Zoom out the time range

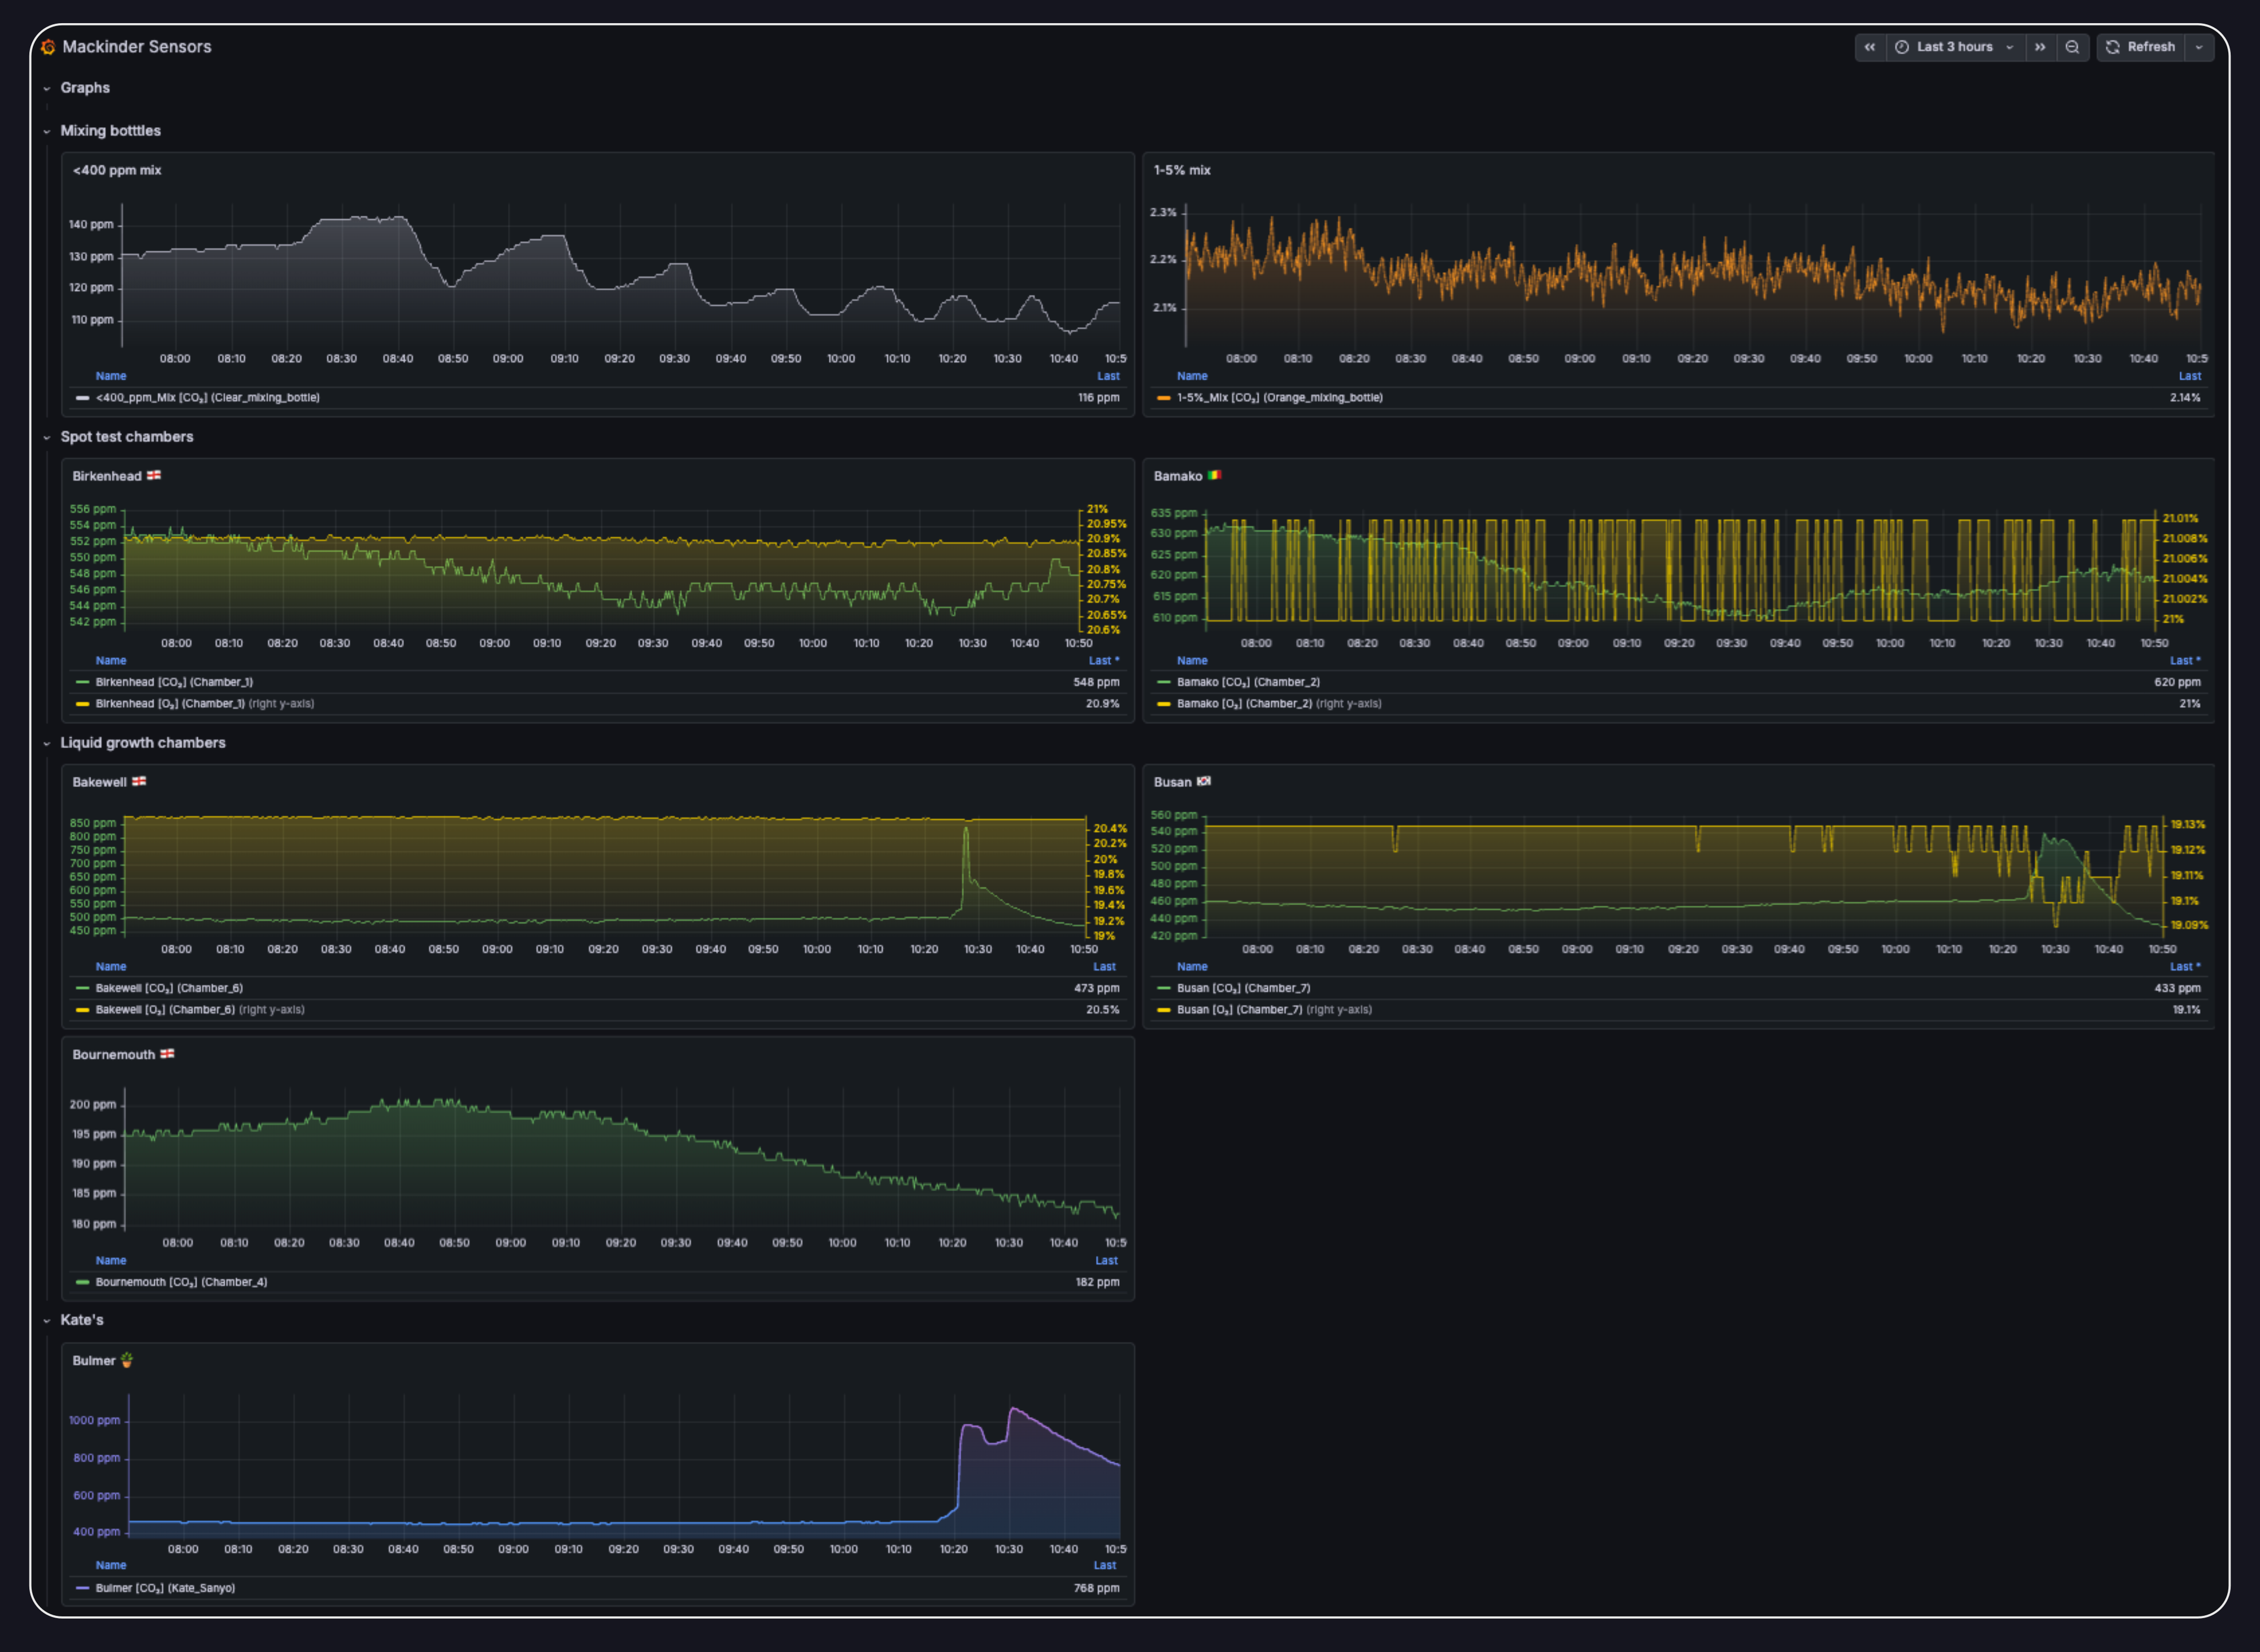(2072, 47)
